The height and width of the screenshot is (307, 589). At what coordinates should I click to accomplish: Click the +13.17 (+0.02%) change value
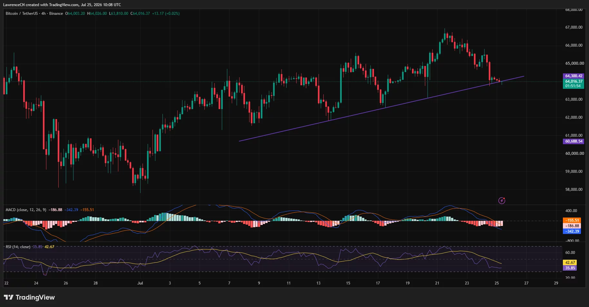click(166, 14)
